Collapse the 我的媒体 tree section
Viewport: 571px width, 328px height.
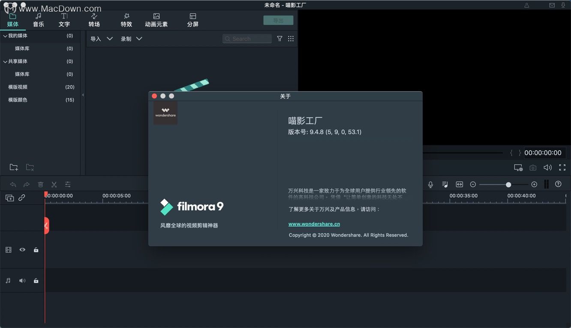click(5, 36)
